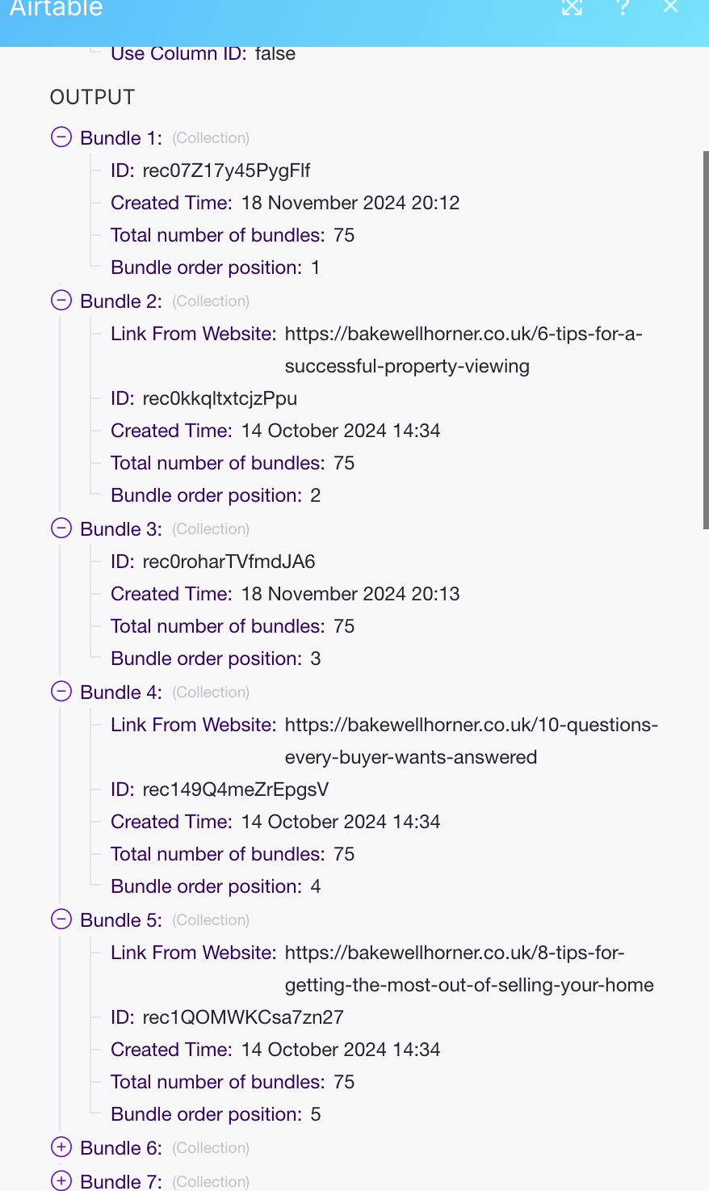The height and width of the screenshot is (1191, 709).
Task: Collapse the Bundle 5 tree node
Action: tap(61, 920)
